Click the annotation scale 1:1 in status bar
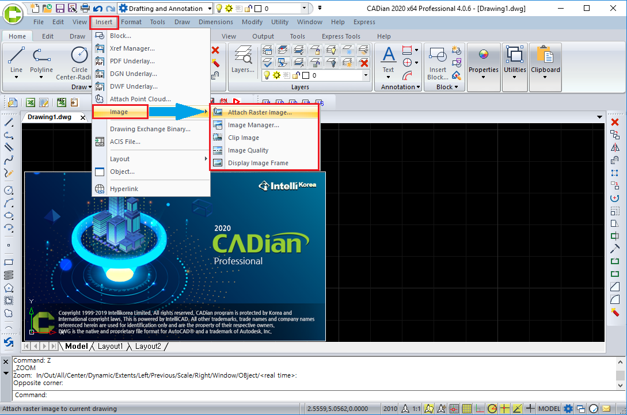Image resolution: width=627 pixels, height=415 pixels. click(x=416, y=409)
